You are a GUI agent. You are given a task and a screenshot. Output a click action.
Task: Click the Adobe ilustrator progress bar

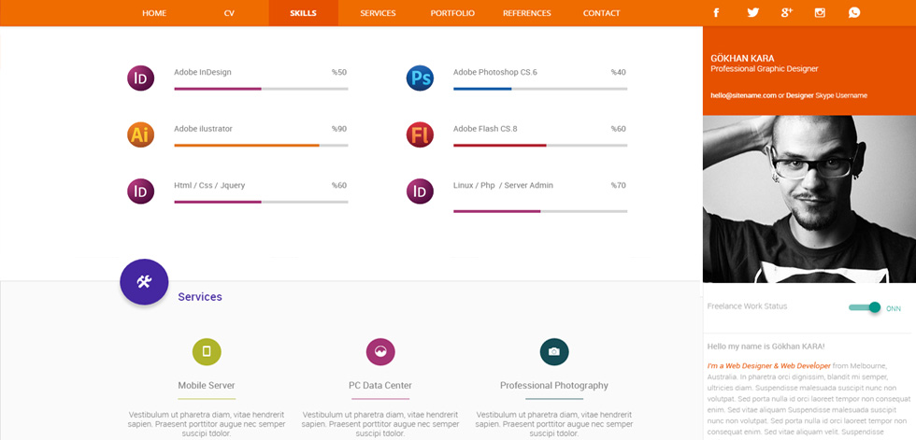tap(261, 145)
